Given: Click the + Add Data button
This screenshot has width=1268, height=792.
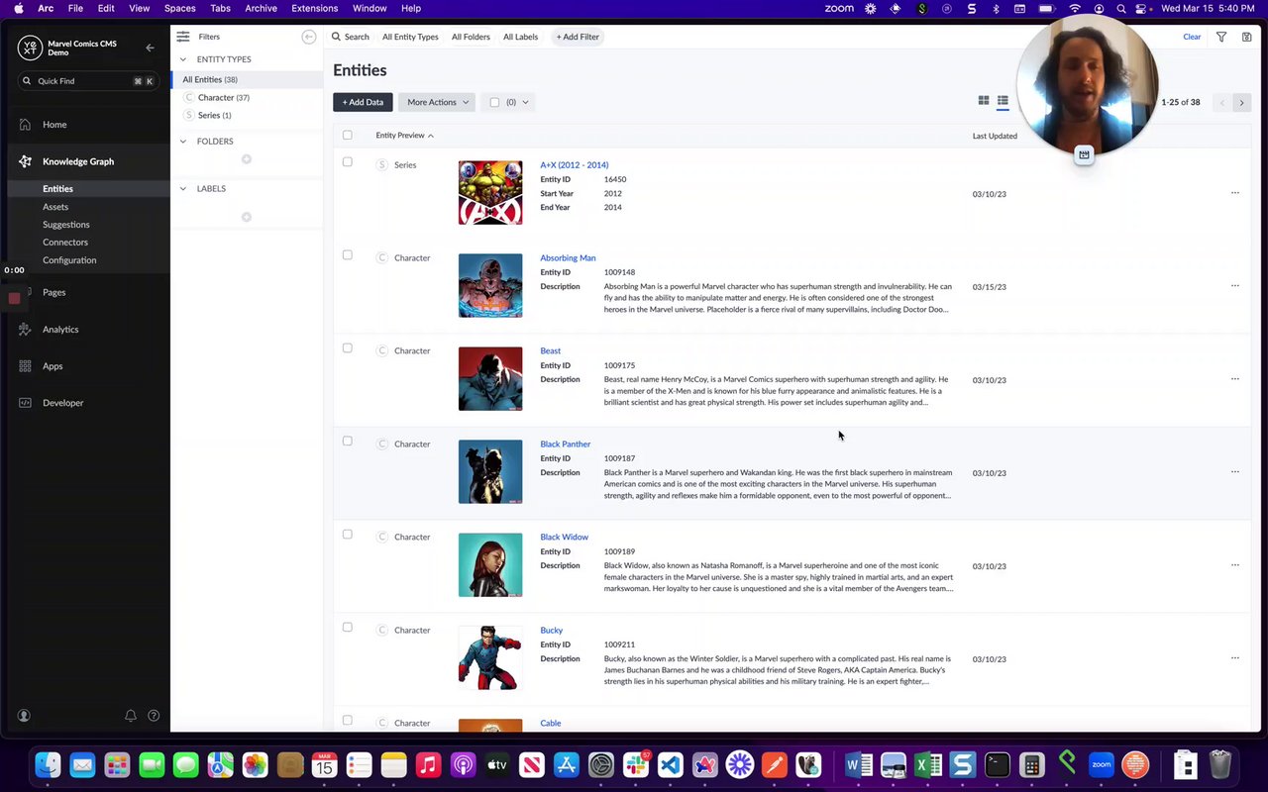Looking at the screenshot, I should pyautogui.click(x=363, y=102).
